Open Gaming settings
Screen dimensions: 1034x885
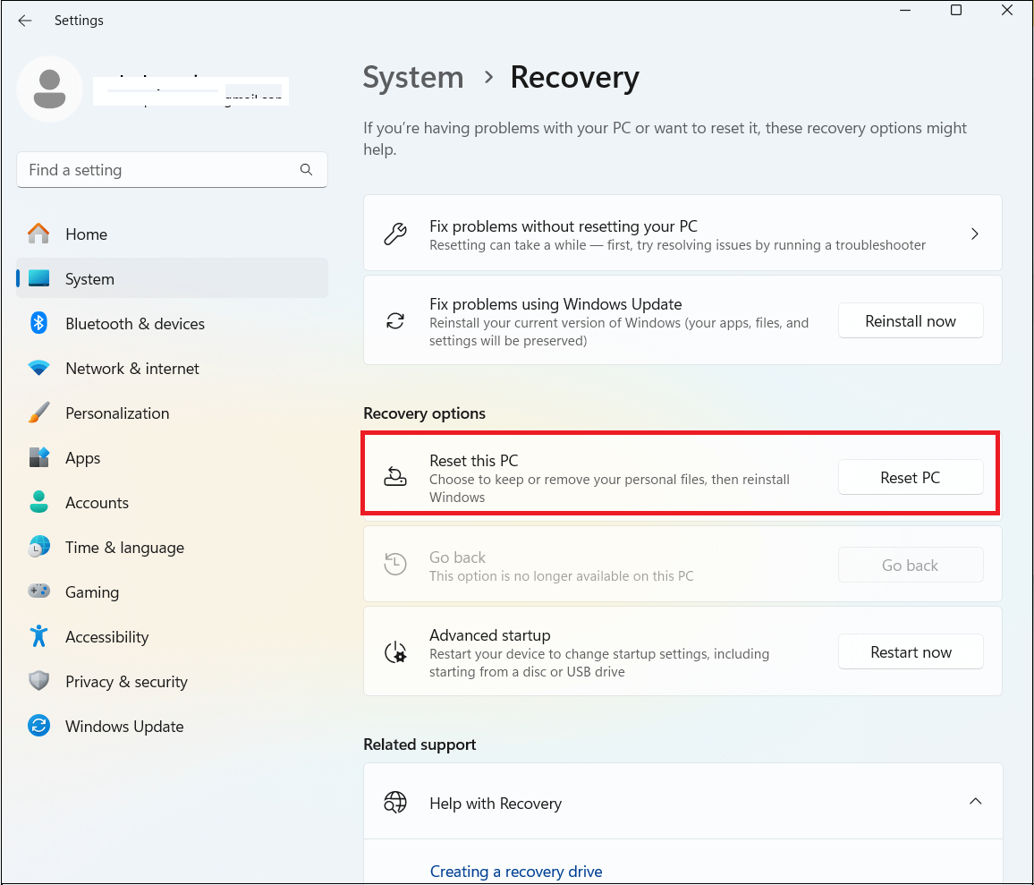pos(172,592)
